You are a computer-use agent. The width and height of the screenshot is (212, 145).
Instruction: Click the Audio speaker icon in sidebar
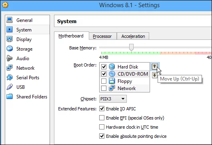(10, 58)
